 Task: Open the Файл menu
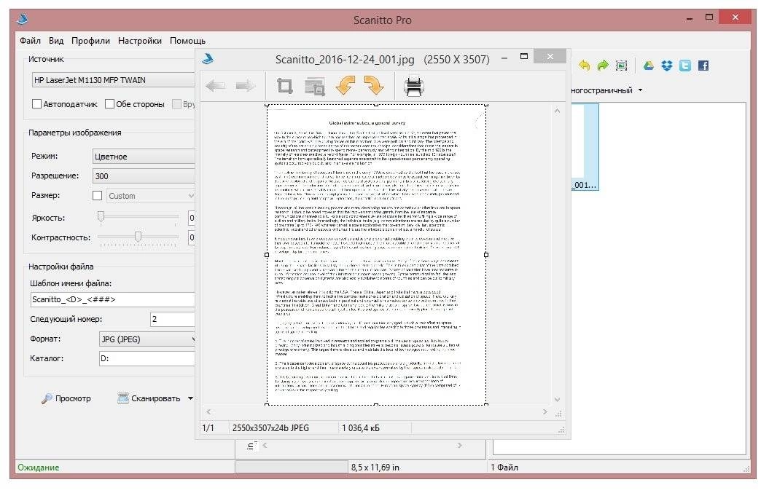30,41
